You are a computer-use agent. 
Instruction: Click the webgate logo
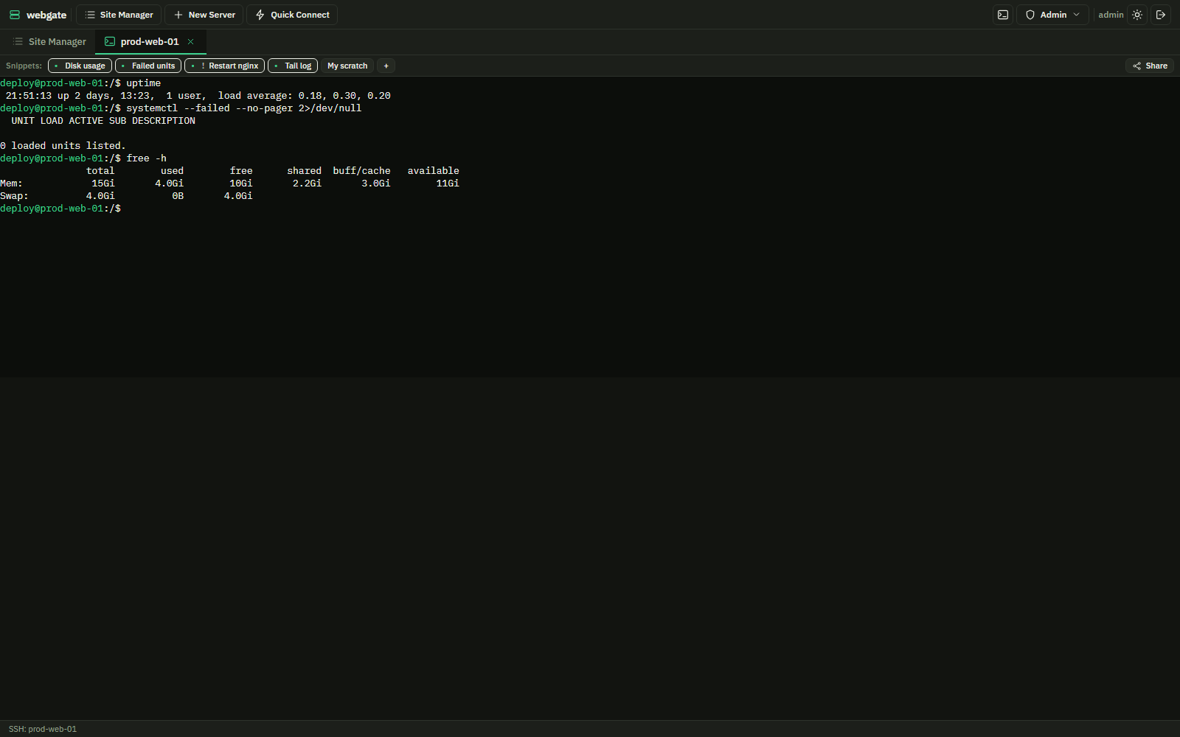point(38,15)
